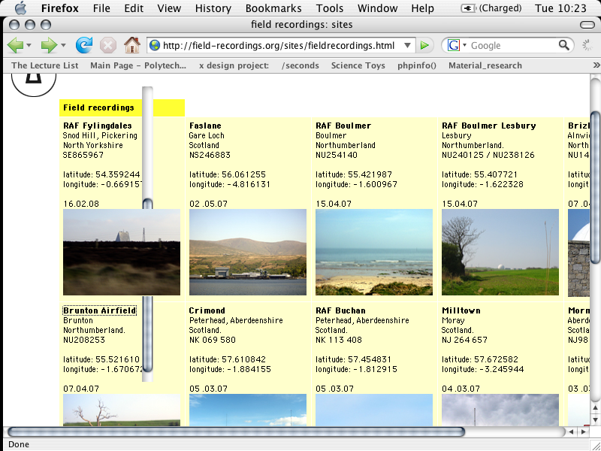Click the Field recordings yellow header

[122, 107]
